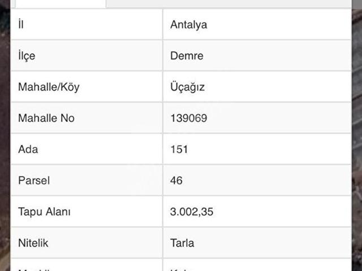The width and height of the screenshot is (362, 271).
Task: Select the 139069 neighborhood number
Action: (188, 118)
